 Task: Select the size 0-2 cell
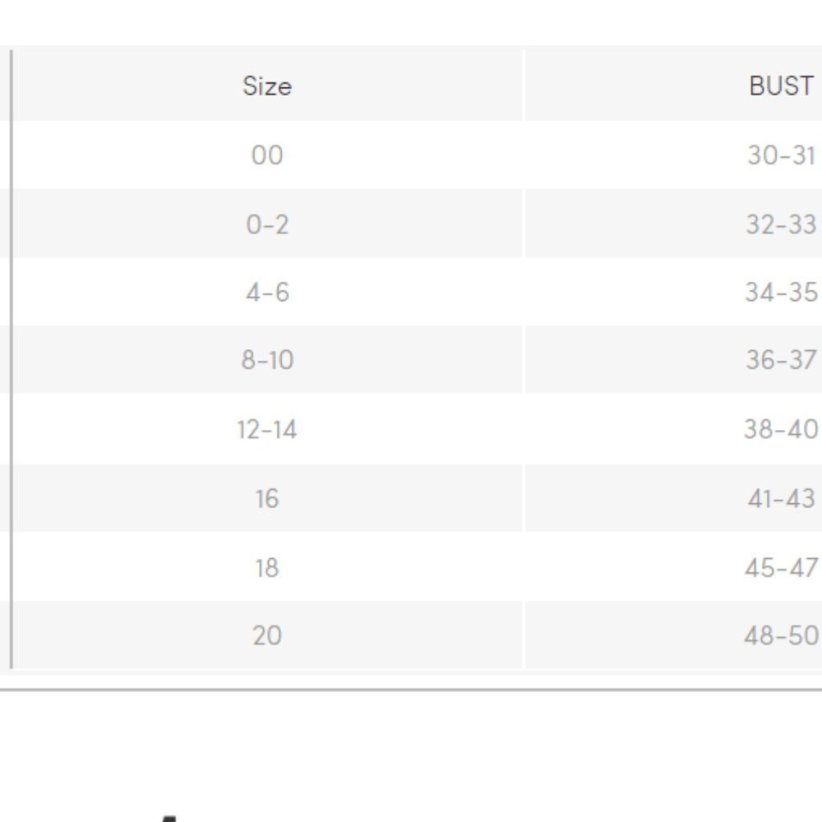point(267,224)
